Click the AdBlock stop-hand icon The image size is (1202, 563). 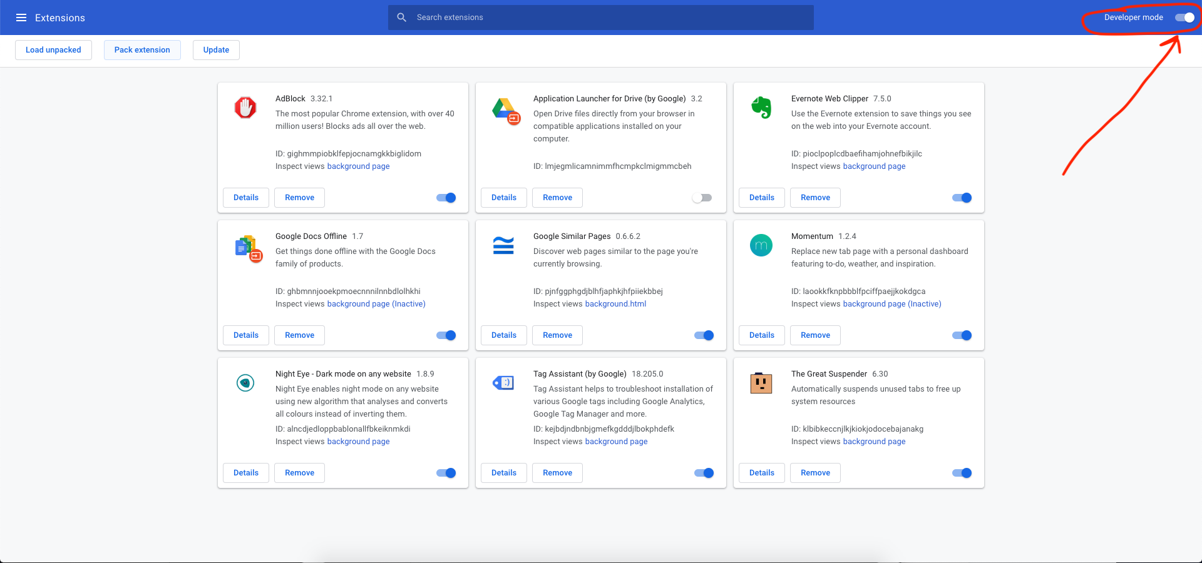coord(245,108)
